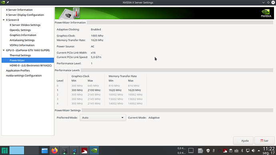The image size is (276, 155).
Task: Click level 4 max memory rate 14002 MHz
Action: point(135,103)
